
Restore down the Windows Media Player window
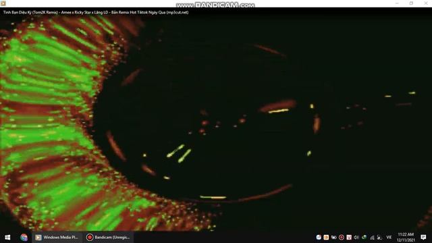tap(411, 3)
